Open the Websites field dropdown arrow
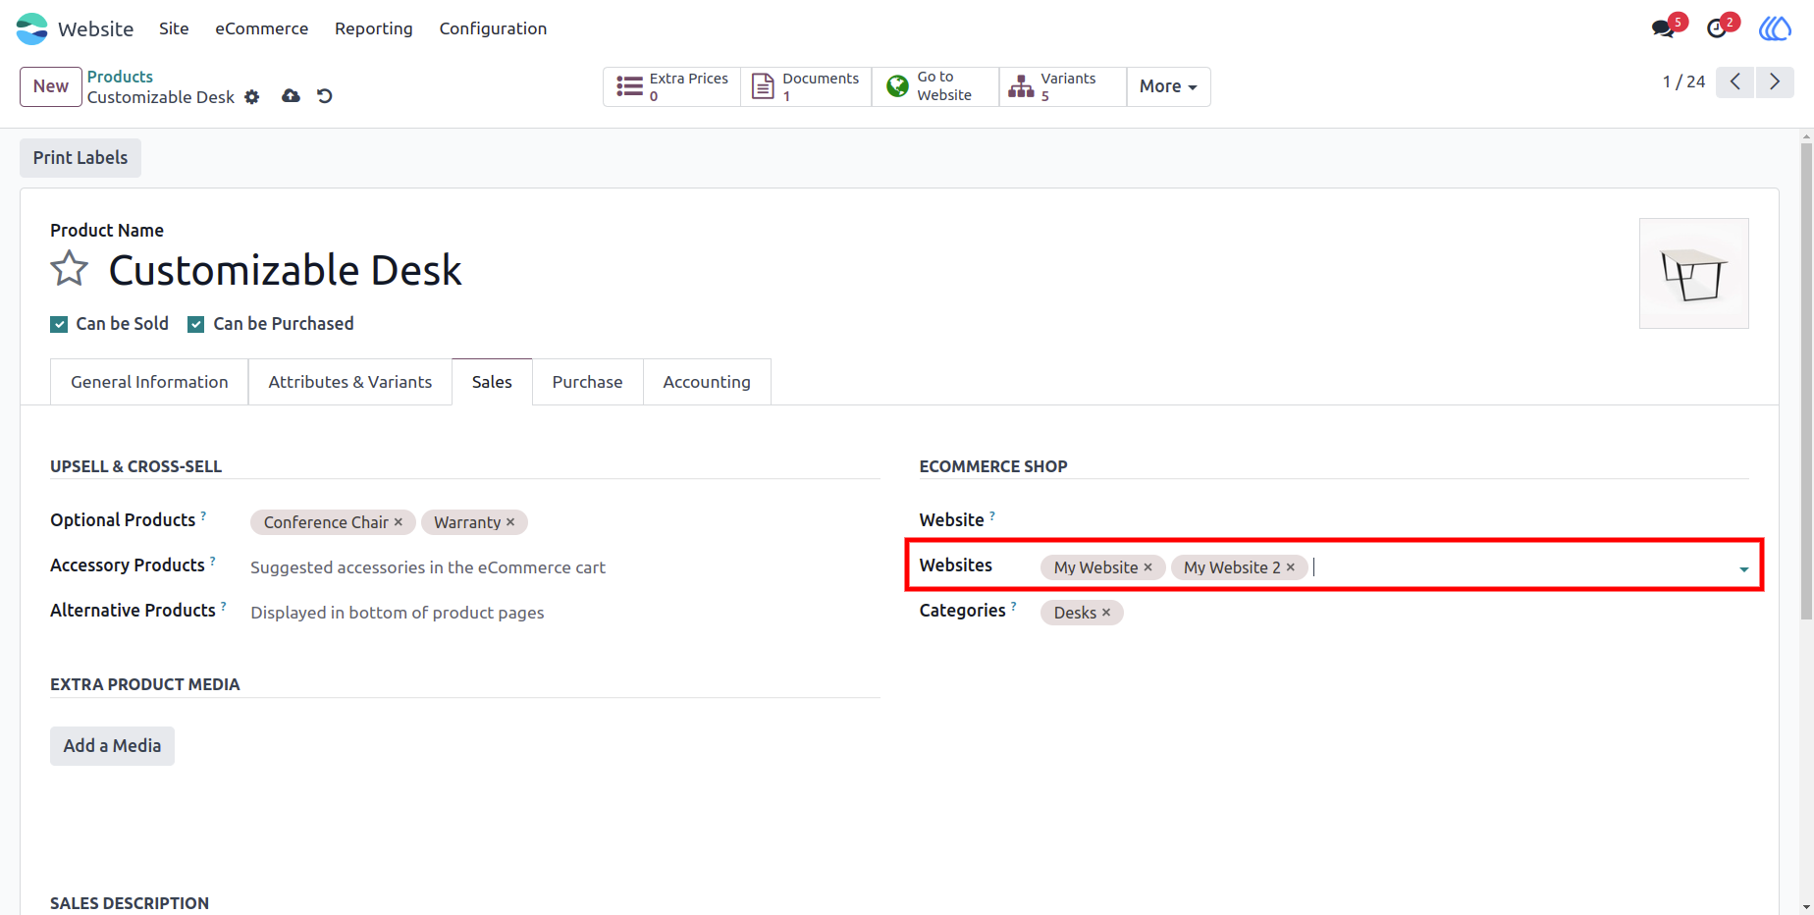 point(1744,568)
